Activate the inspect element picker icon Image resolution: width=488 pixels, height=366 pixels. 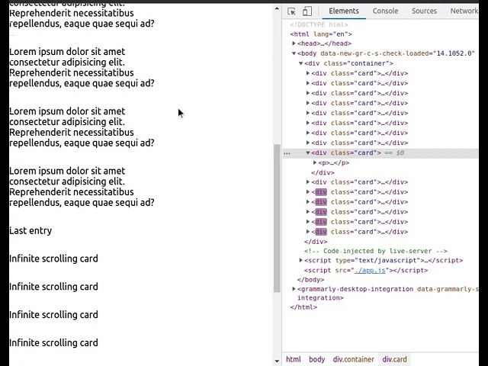pyautogui.click(x=291, y=11)
